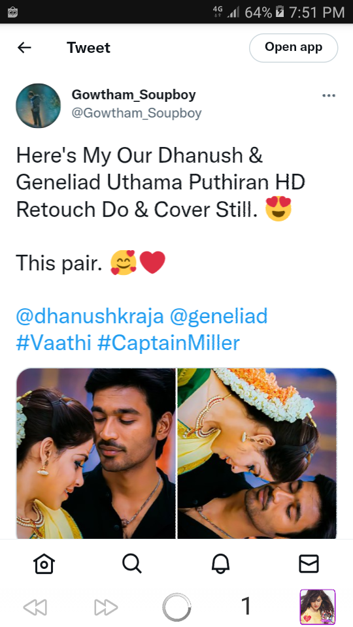353x627 pixels.
Task: Open the Messages envelope tab
Action: tap(309, 564)
